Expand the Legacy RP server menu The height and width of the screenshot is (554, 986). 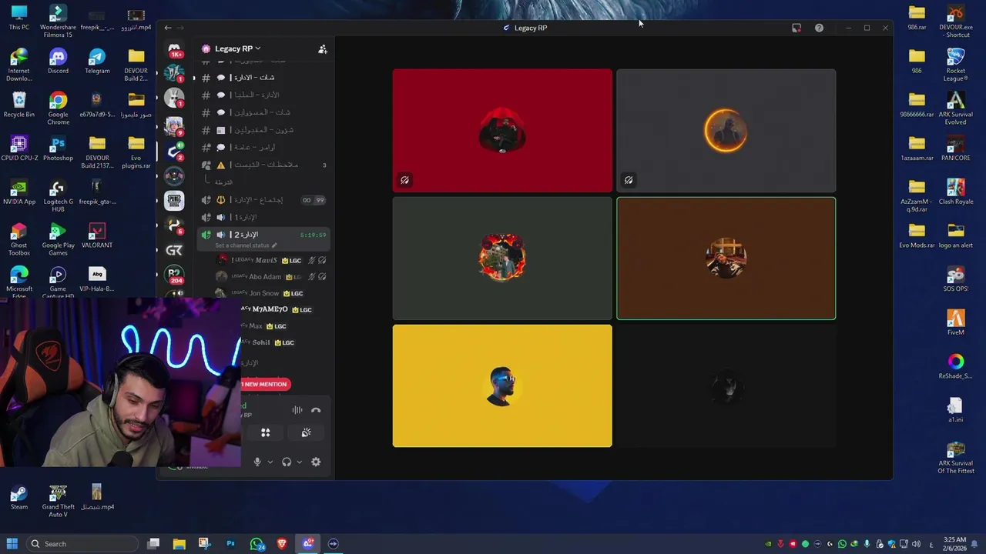coord(237,48)
